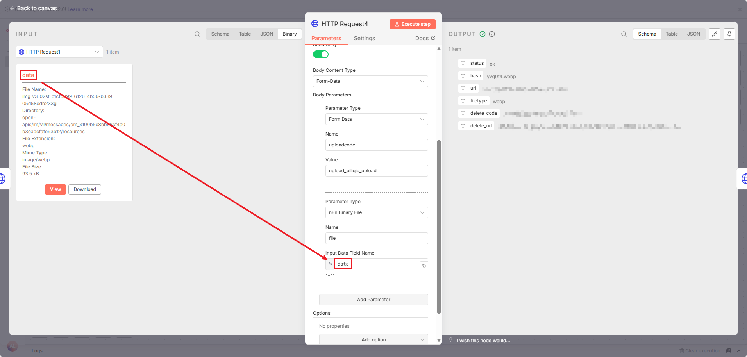Click the edit output pencil icon

(715, 34)
